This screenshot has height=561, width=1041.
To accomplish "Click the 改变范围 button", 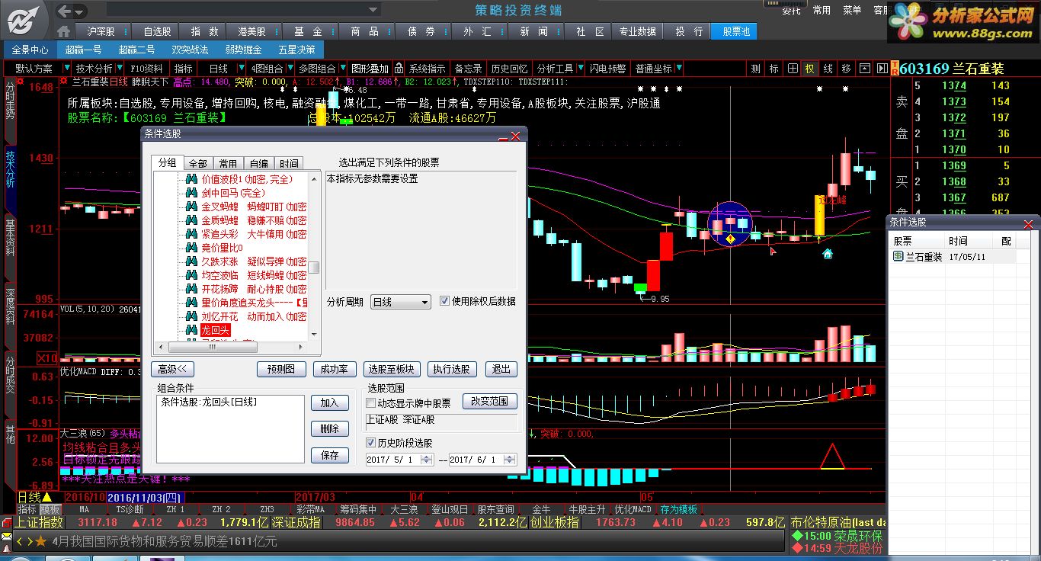I will point(490,401).
